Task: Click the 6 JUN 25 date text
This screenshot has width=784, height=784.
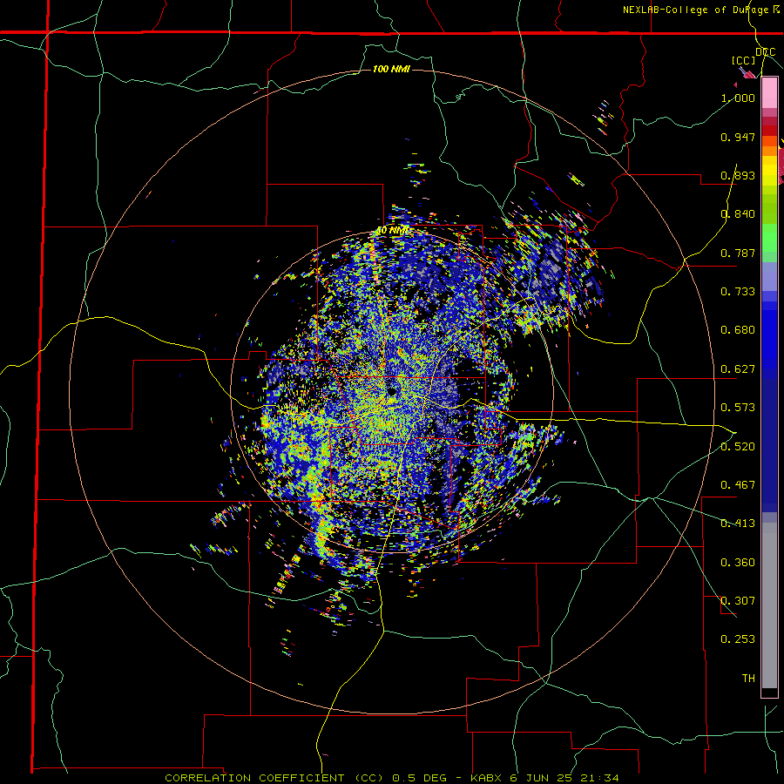Action: click(542, 778)
